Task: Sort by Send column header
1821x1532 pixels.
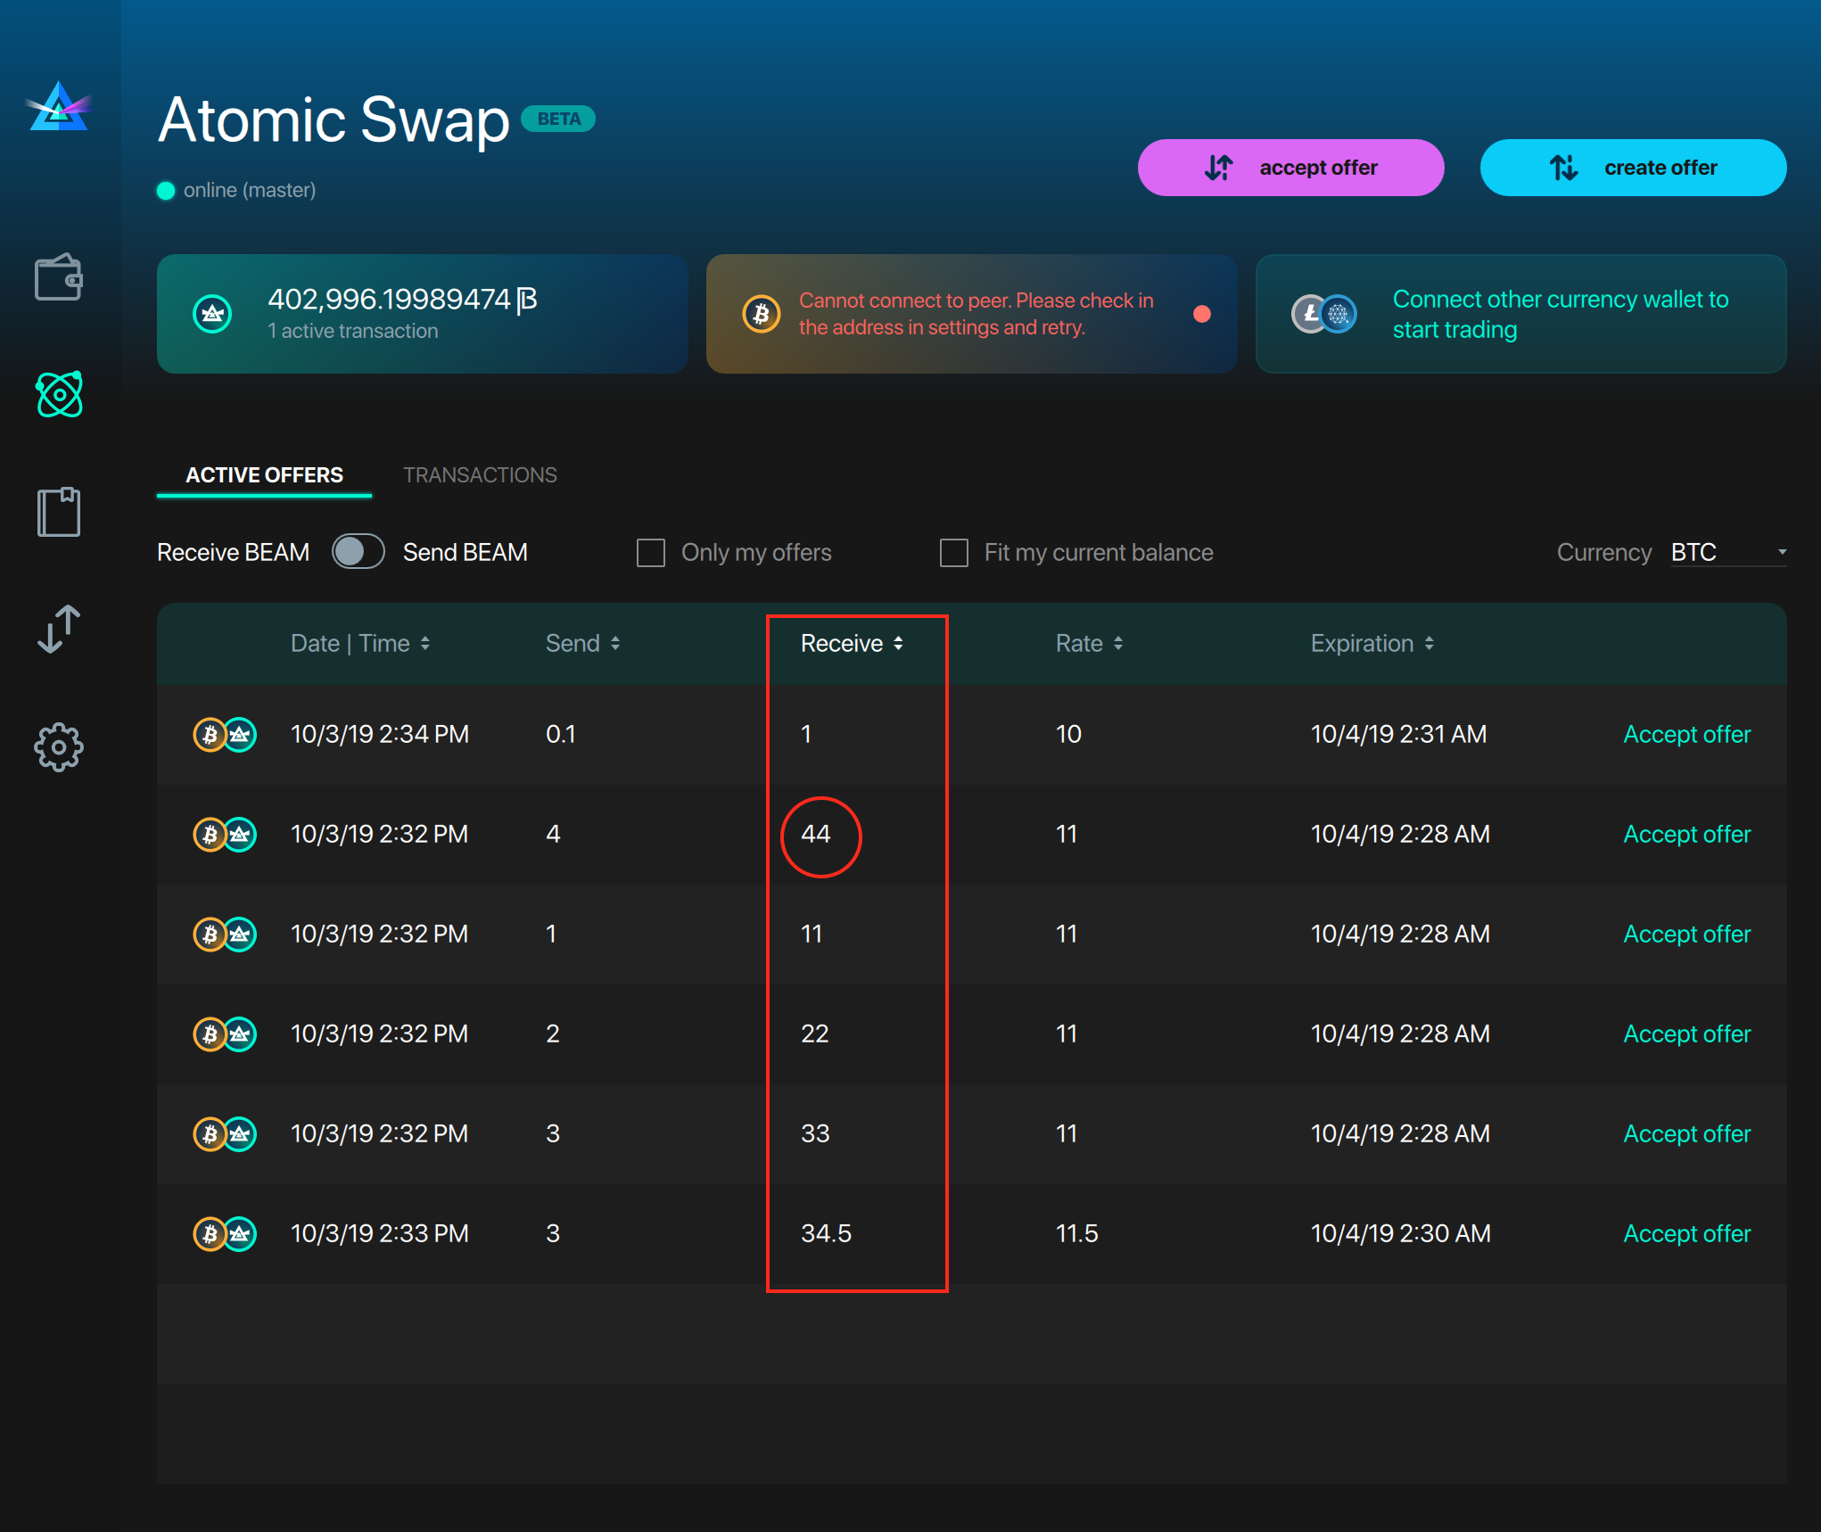Action: (x=582, y=644)
